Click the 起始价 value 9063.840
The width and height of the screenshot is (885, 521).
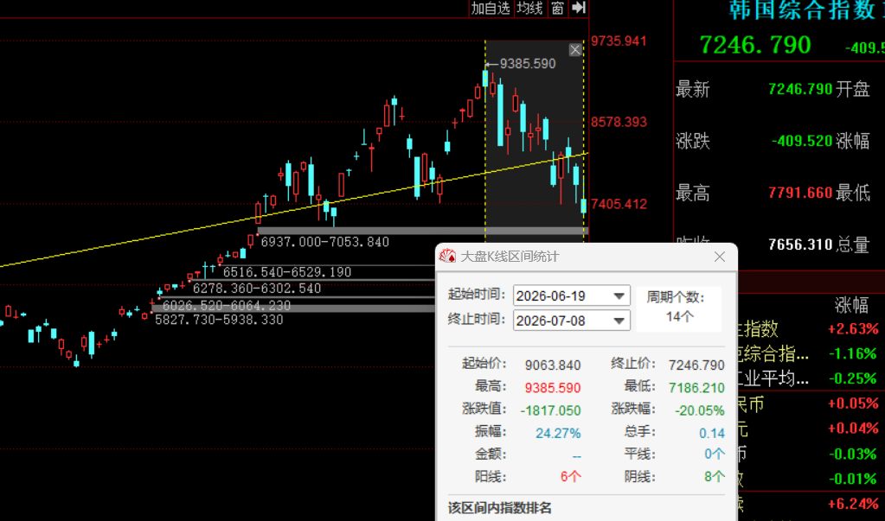(x=553, y=365)
